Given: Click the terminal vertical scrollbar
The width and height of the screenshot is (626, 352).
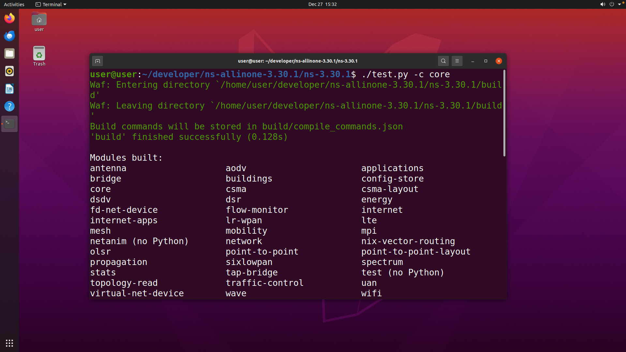Looking at the screenshot, I should (x=504, y=113).
